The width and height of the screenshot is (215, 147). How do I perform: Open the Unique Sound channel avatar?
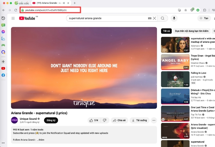15,120
